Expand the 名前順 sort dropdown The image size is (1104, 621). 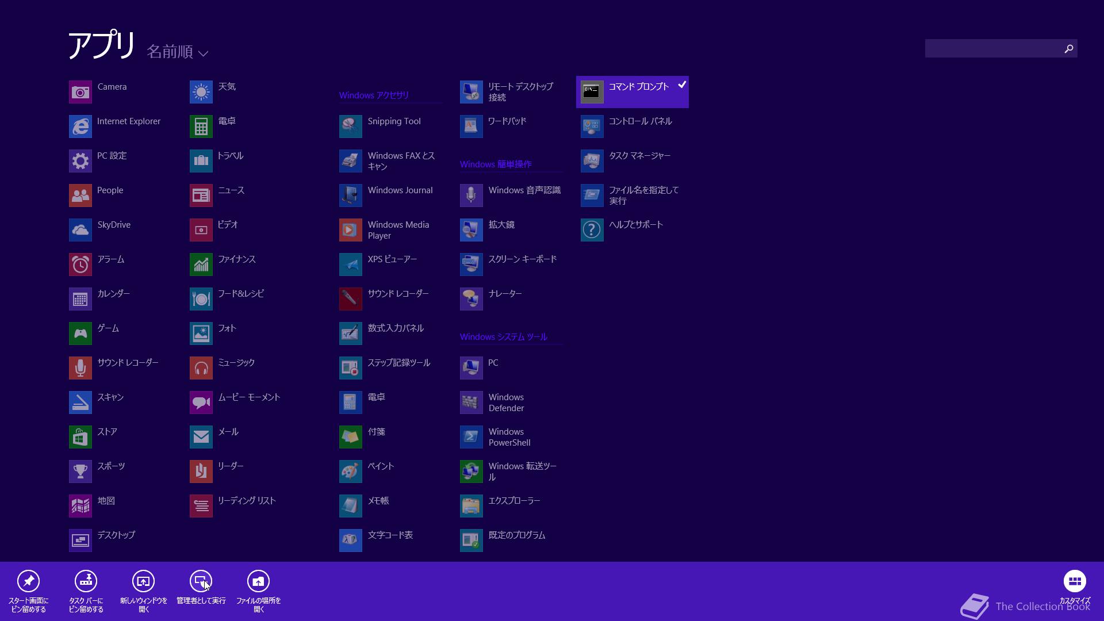(177, 52)
